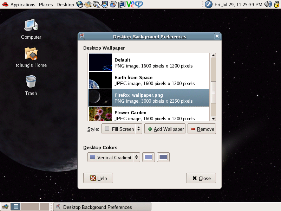Open the darker bottom gradient color swatch

pyautogui.click(x=163, y=157)
